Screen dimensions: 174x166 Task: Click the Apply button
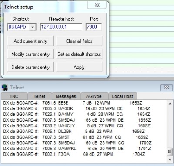[79, 67]
